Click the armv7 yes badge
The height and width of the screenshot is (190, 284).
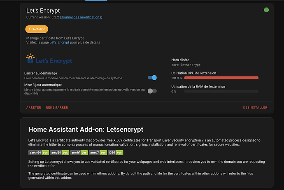point(98,153)
